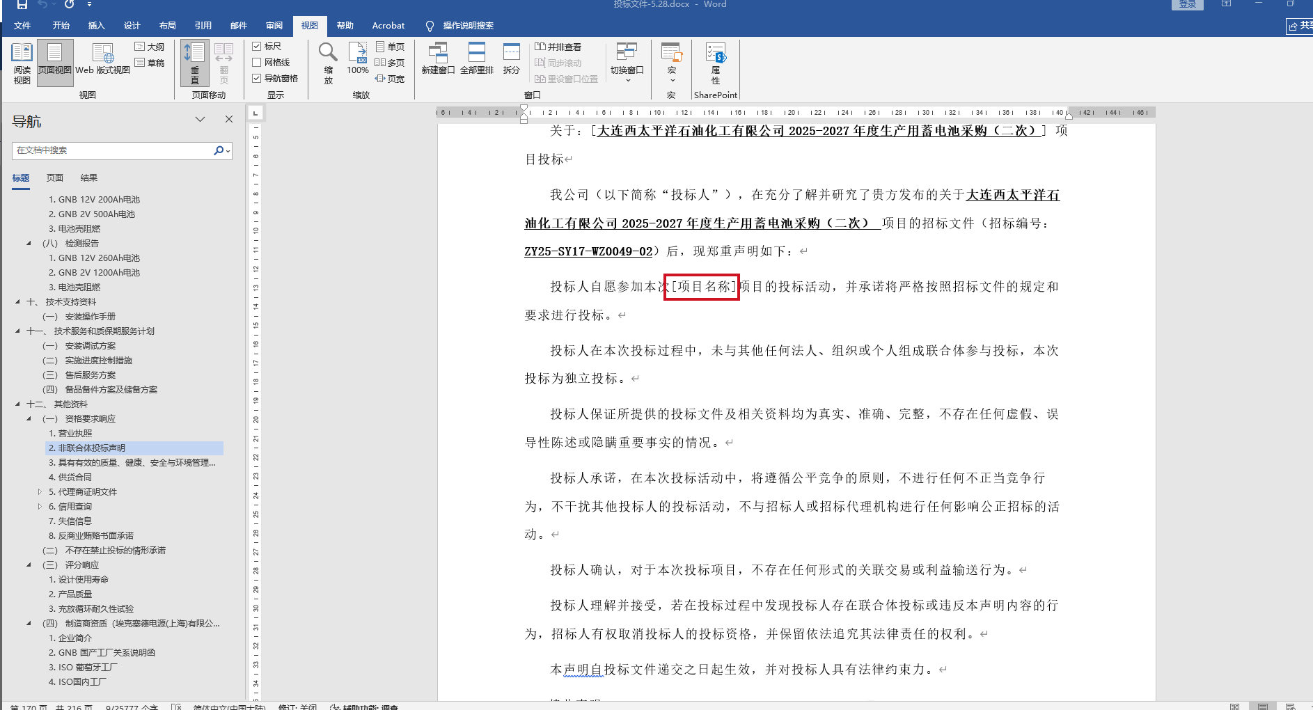The width and height of the screenshot is (1313, 710).
Task: Switch to Read Mode view (阅读视图)
Action: [22, 63]
